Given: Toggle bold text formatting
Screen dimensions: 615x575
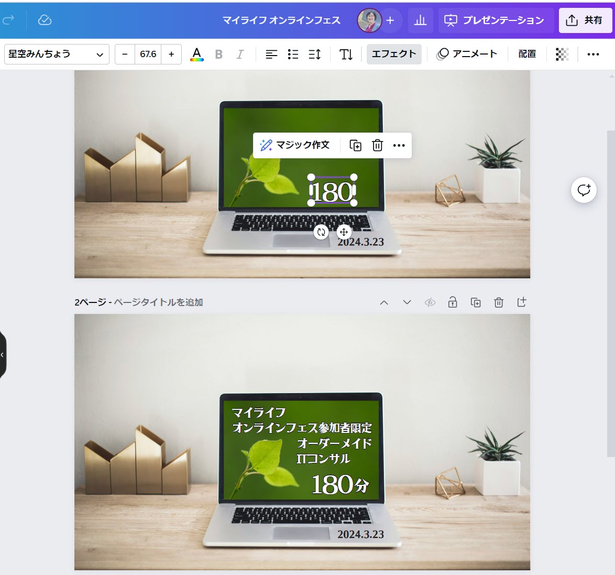Looking at the screenshot, I should [219, 54].
